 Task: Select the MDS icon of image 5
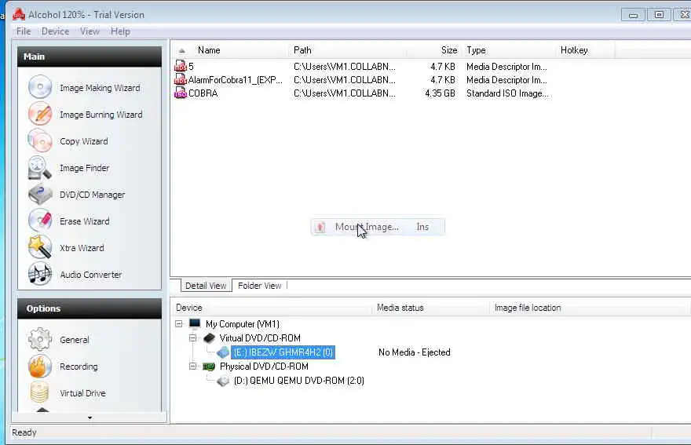[x=181, y=66]
